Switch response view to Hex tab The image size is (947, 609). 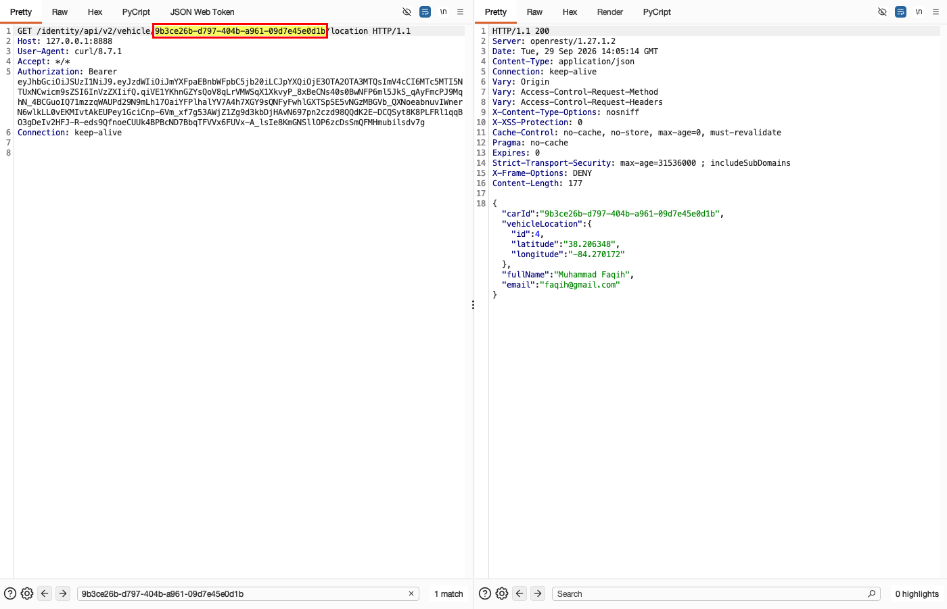(x=570, y=12)
